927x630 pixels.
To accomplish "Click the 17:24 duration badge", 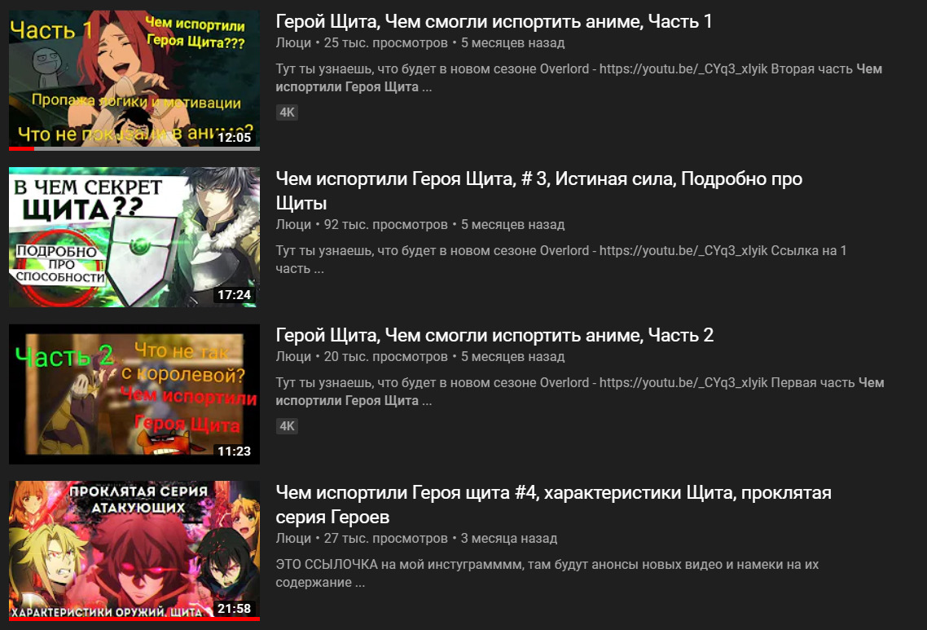I will point(234,294).
